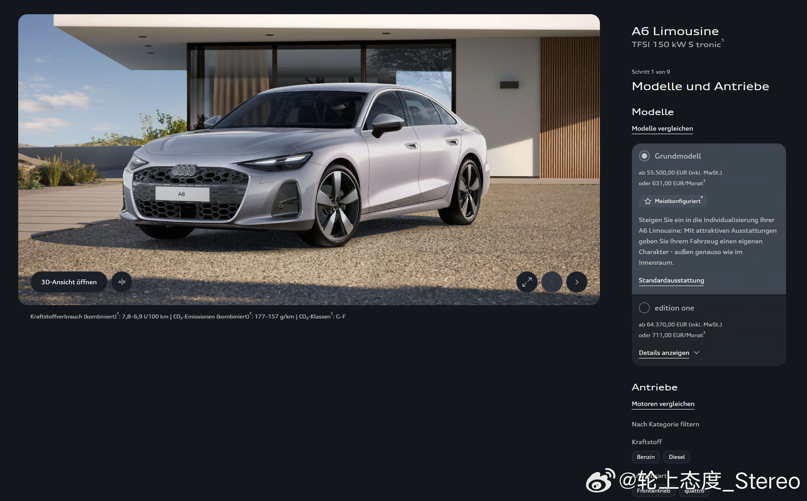Image resolution: width=807 pixels, height=501 pixels.
Task: Click the car preview image
Action: 309,159
